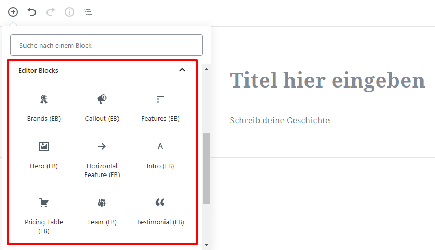Add the Features (EB) list block
The image size is (435, 250).
(x=160, y=108)
